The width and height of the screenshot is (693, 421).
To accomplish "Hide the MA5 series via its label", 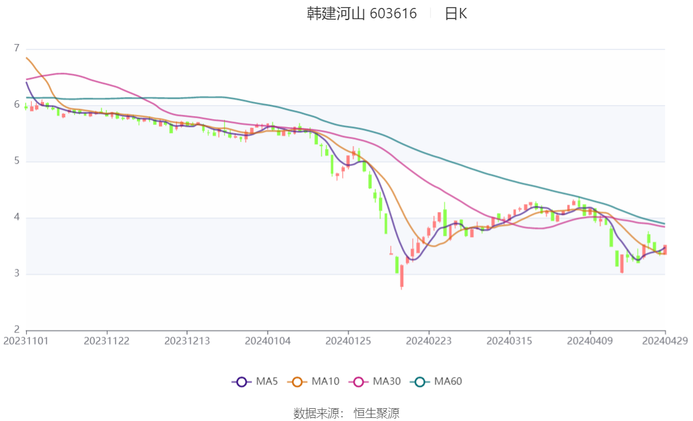I will [267, 381].
